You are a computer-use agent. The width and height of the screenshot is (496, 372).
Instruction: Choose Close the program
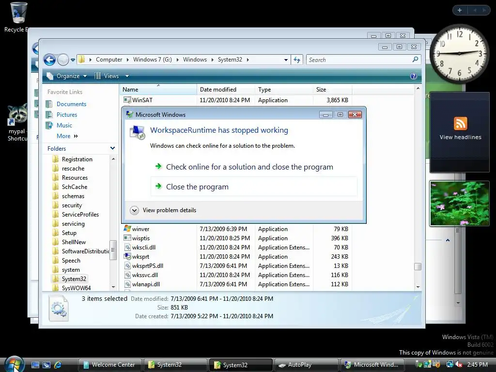tap(254, 186)
